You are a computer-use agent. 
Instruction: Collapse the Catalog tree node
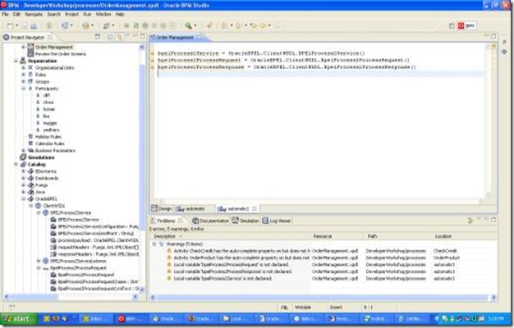coord(16,164)
